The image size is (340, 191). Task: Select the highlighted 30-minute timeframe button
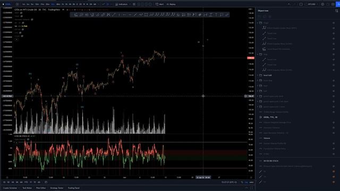(53, 4)
